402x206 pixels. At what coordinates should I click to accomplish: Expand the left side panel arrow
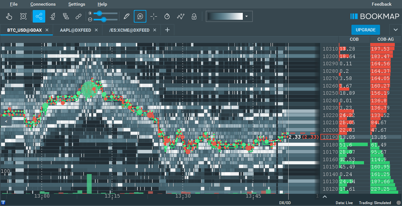pyautogui.click(x=6, y=121)
